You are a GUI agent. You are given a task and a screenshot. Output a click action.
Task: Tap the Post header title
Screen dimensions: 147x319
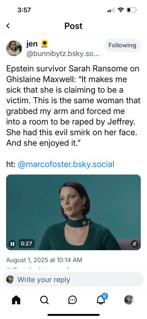point(73,26)
